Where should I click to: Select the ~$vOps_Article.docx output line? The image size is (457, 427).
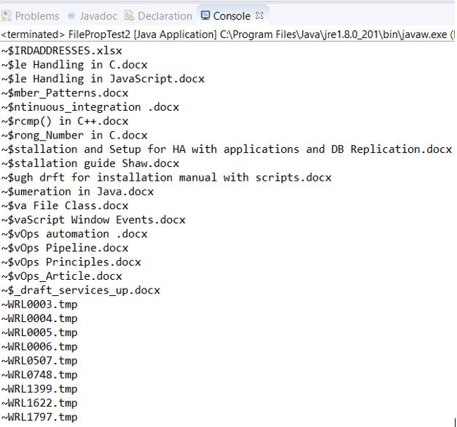61,276
